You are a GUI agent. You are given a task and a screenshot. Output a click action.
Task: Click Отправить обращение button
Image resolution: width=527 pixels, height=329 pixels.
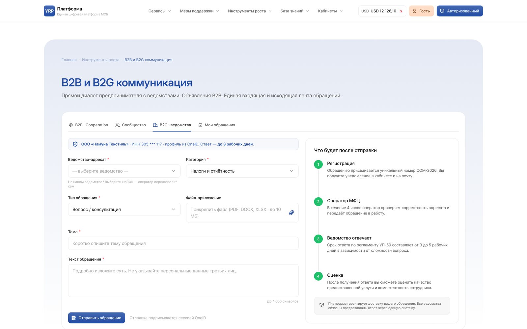(97, 318)
